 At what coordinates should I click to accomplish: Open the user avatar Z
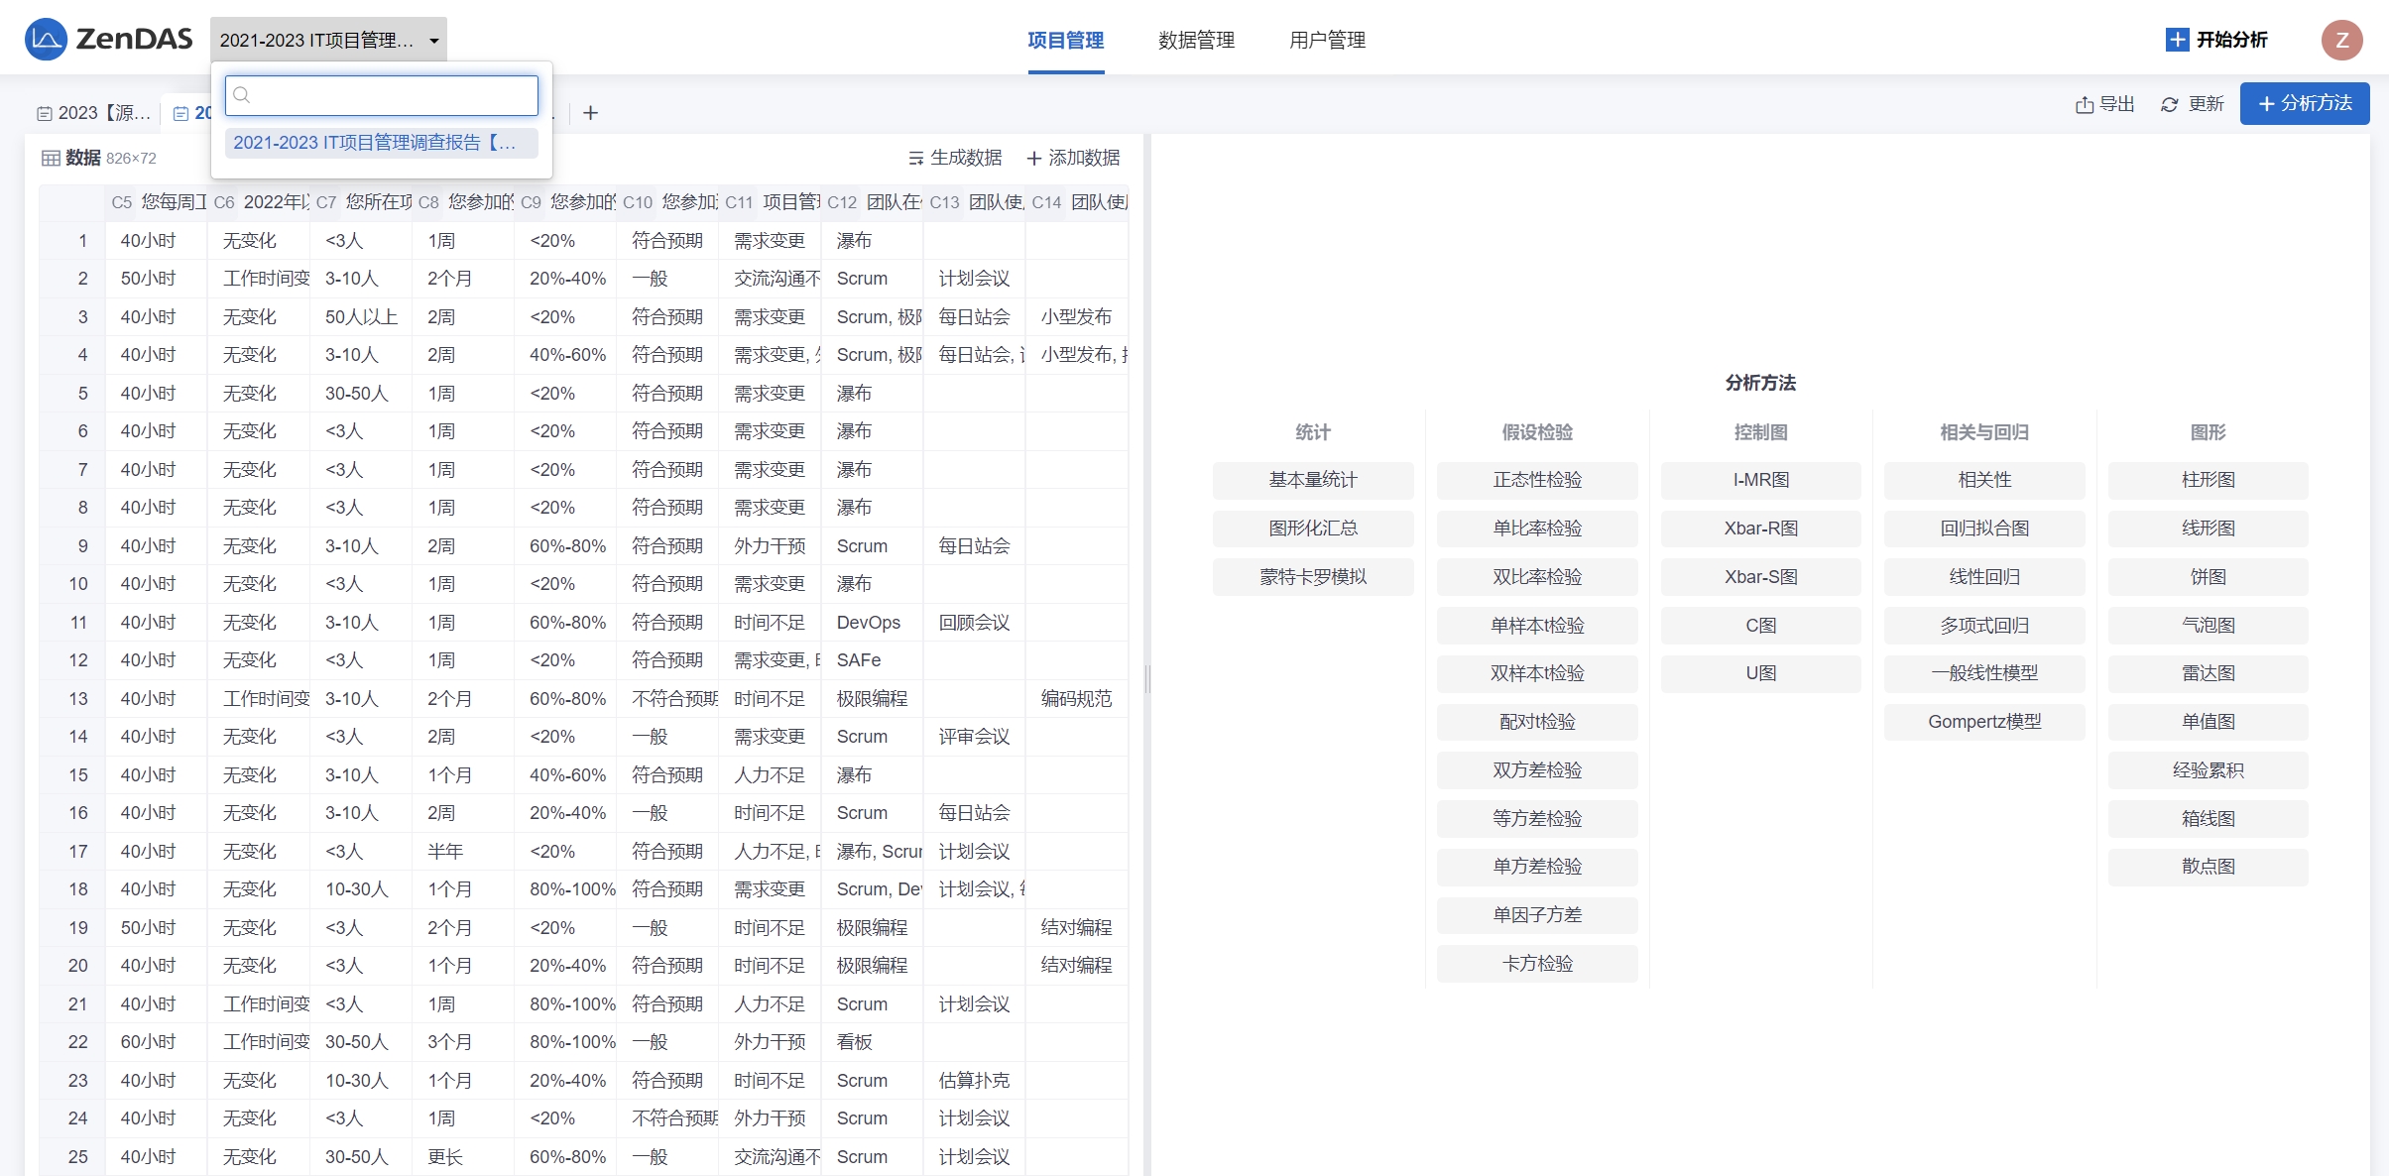tap(2341, 40)
